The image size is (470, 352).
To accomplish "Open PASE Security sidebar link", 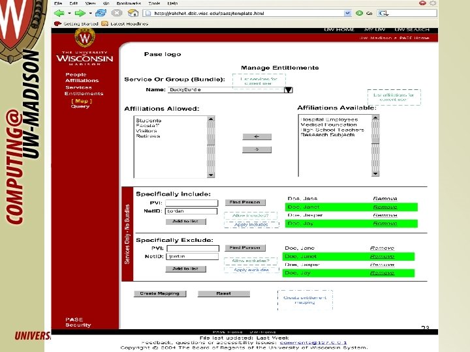I will [78, 322].
